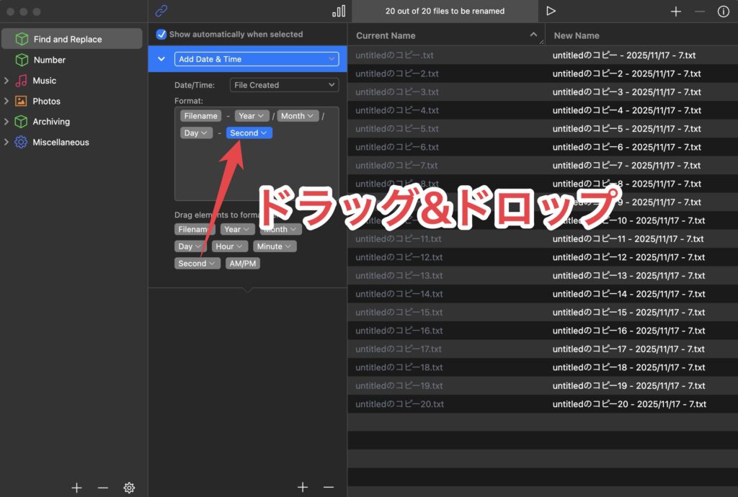Image resolution: width=738 pixels, height=497 pixels.
Task: Click the chain link icon in toolbar
Action: [161, 11]
